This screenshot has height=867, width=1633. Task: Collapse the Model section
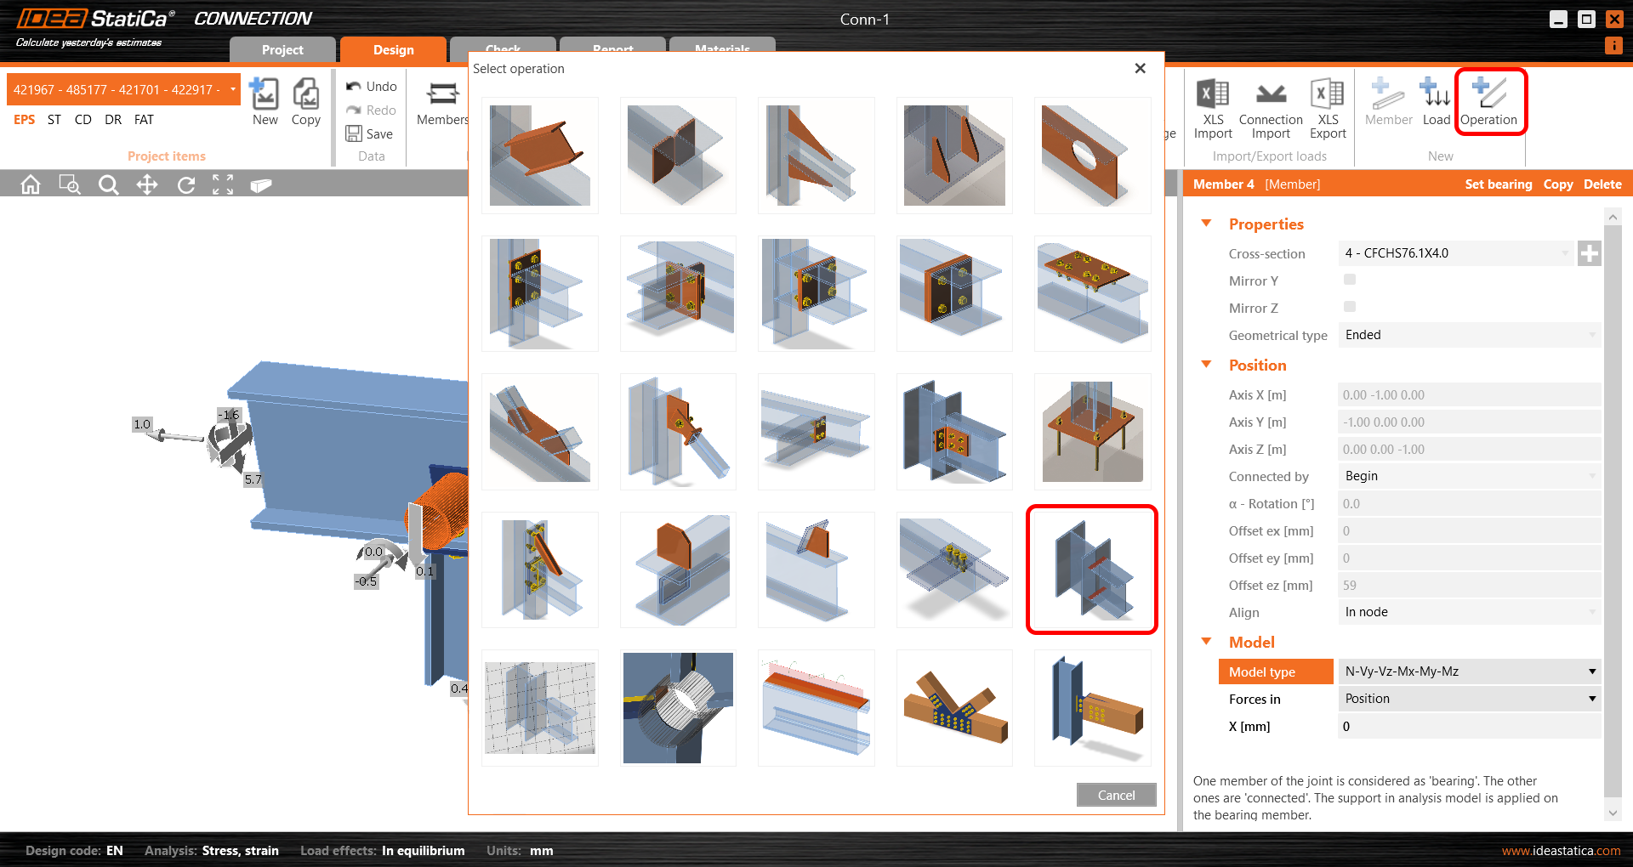(x=1206, y=642)
